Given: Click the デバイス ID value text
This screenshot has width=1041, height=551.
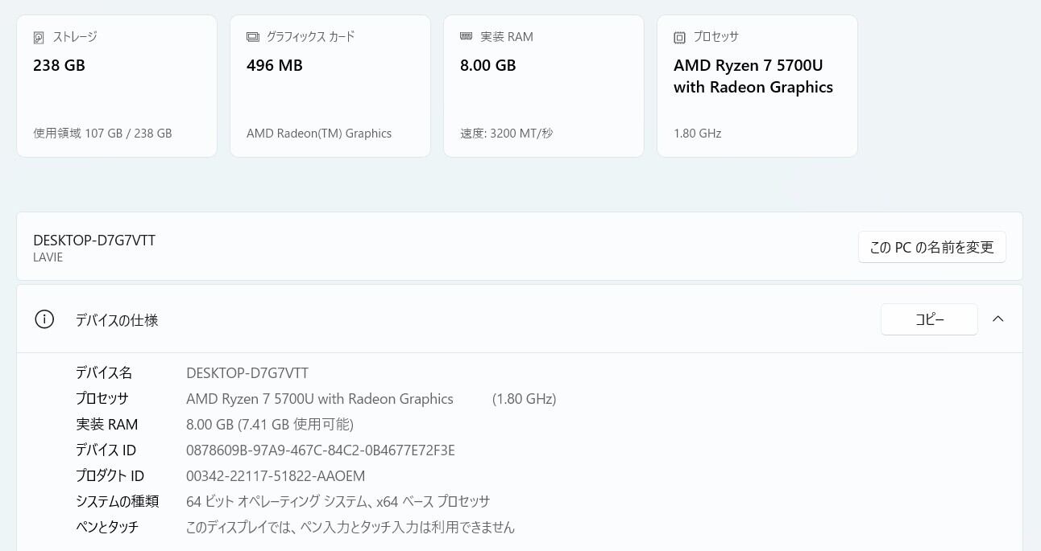Looking at the screenshot, I should tap(320, 450).
